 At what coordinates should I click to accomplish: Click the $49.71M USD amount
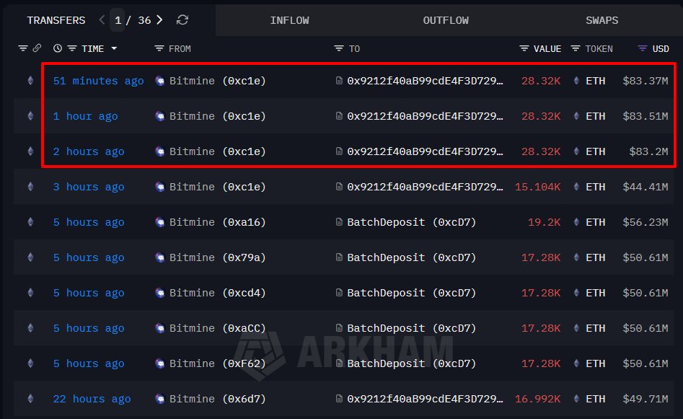pyautogui.click(x=645, y=399)
